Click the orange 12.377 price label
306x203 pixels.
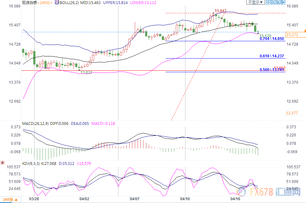[x=292, y=113]
